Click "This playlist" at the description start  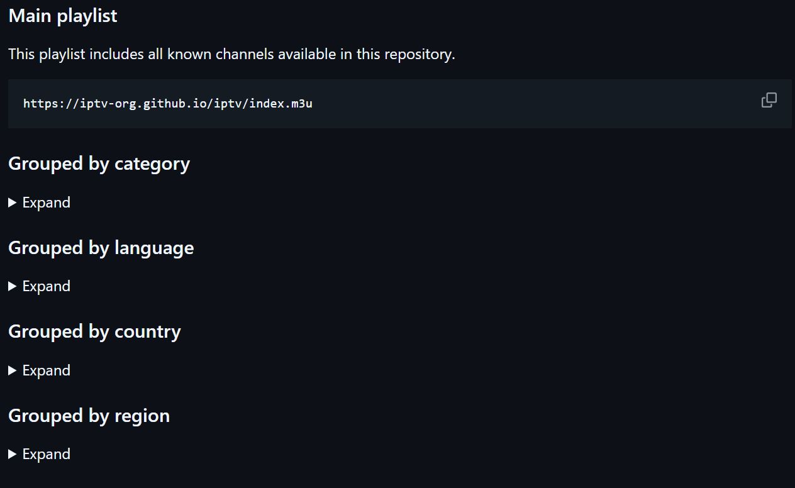47,54
